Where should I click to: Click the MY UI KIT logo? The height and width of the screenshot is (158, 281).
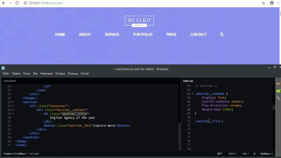point(139,21)
